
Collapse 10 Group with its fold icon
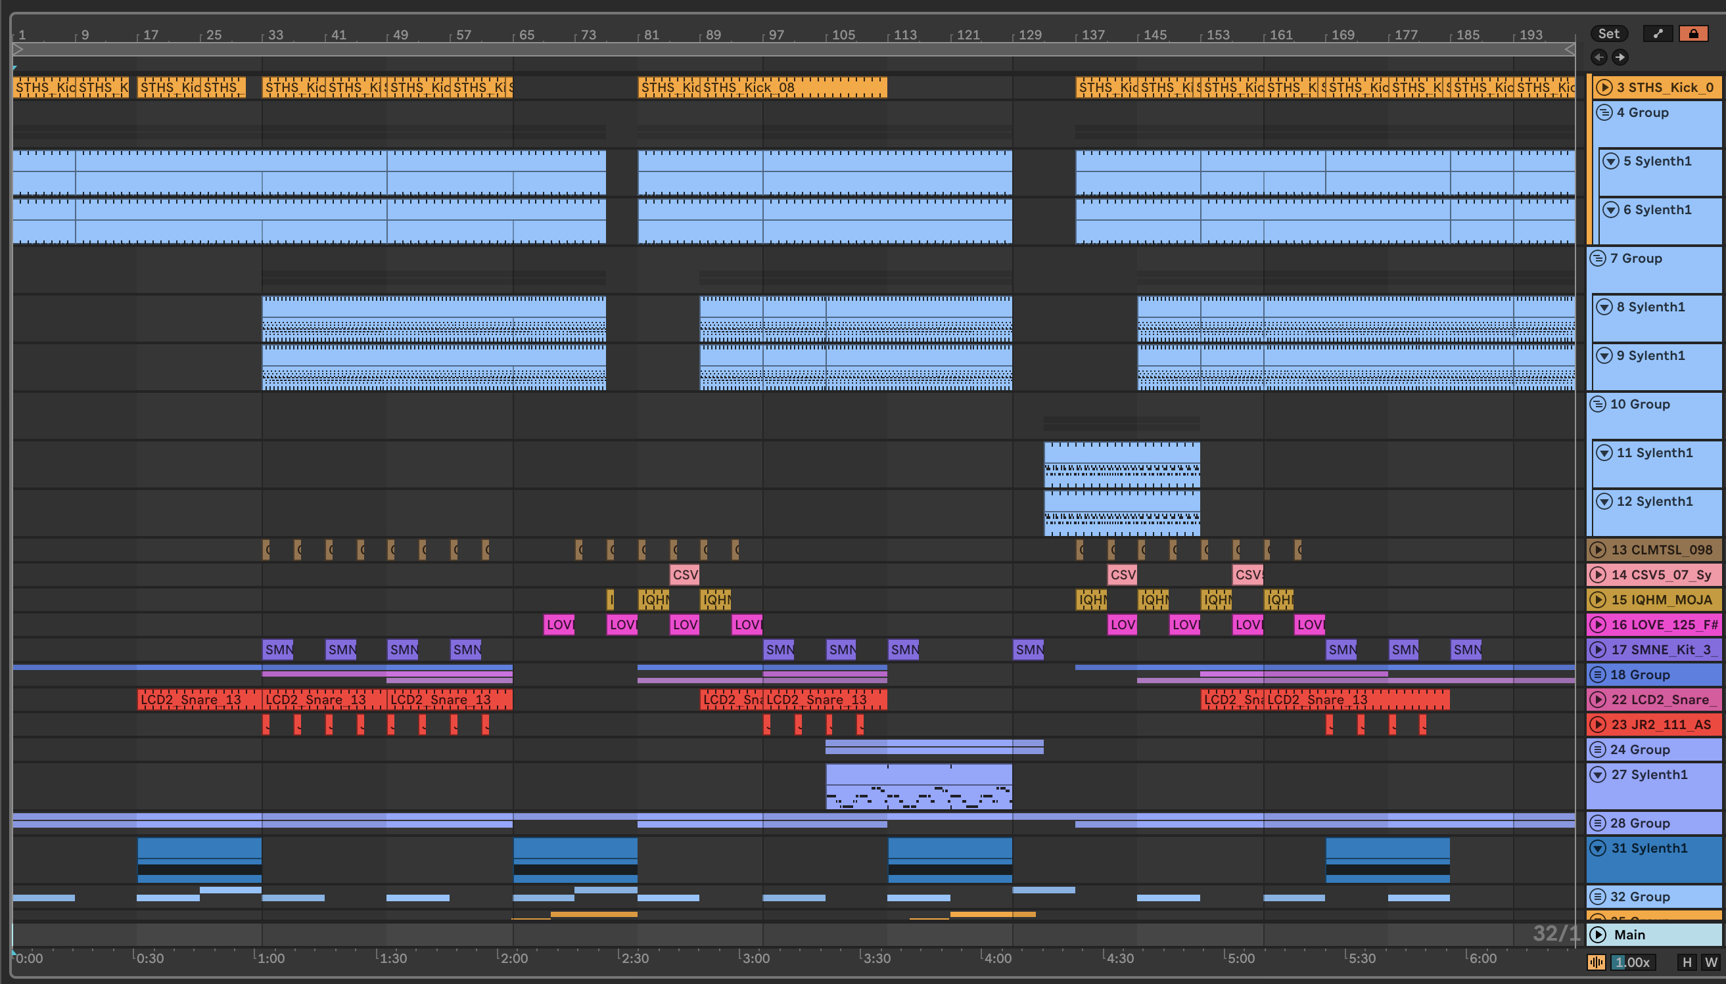coord(1598,404)
